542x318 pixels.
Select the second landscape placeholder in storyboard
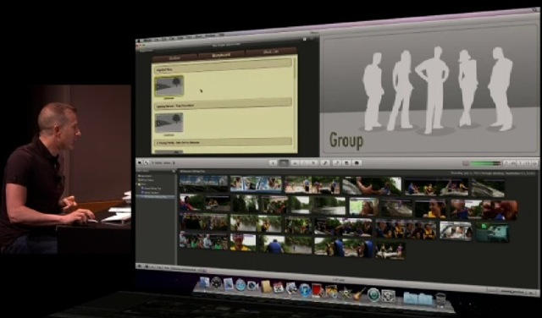coord(169,123)
